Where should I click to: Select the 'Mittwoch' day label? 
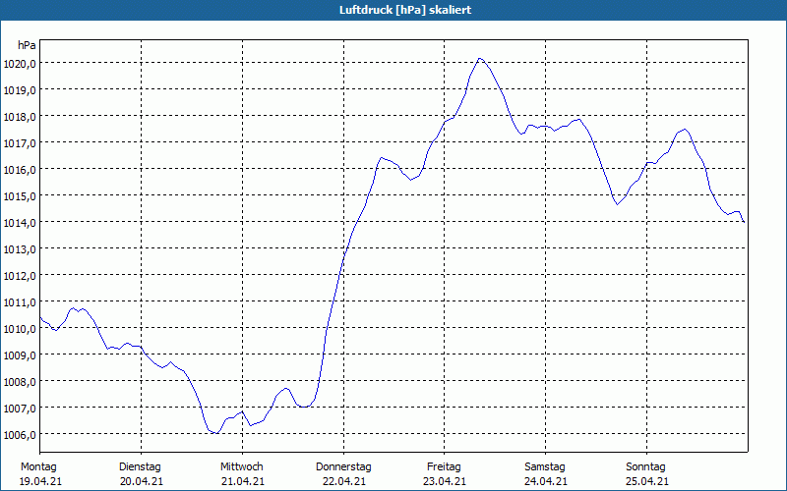coord(242,467)
